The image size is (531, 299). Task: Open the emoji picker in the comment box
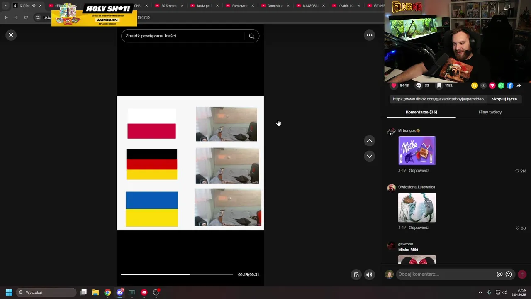click(x=509, y=274)
